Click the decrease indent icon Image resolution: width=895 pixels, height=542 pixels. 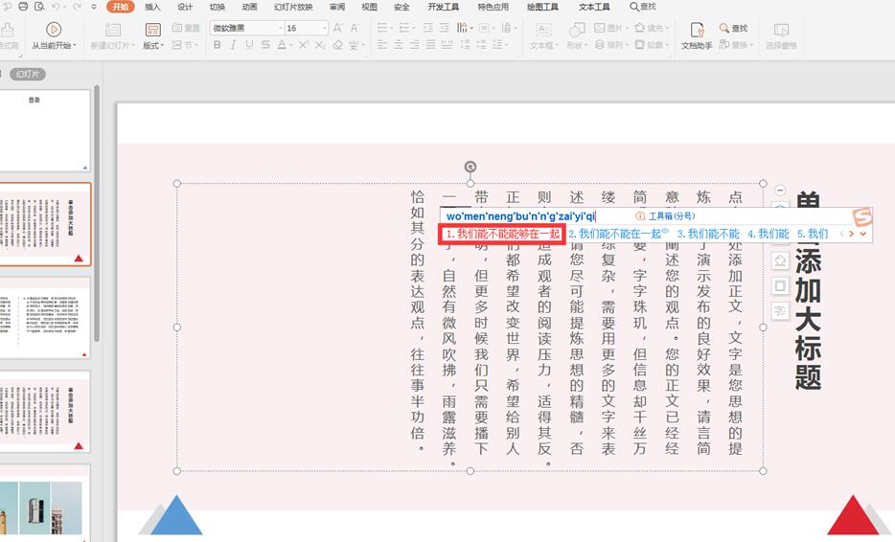click(428, 28)
